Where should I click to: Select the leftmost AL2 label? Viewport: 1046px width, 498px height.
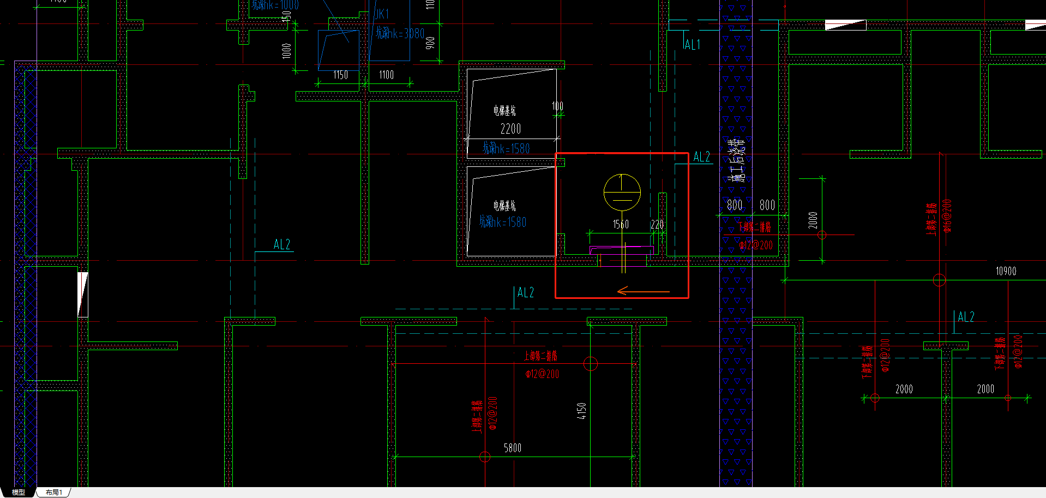tap(282, 244)
